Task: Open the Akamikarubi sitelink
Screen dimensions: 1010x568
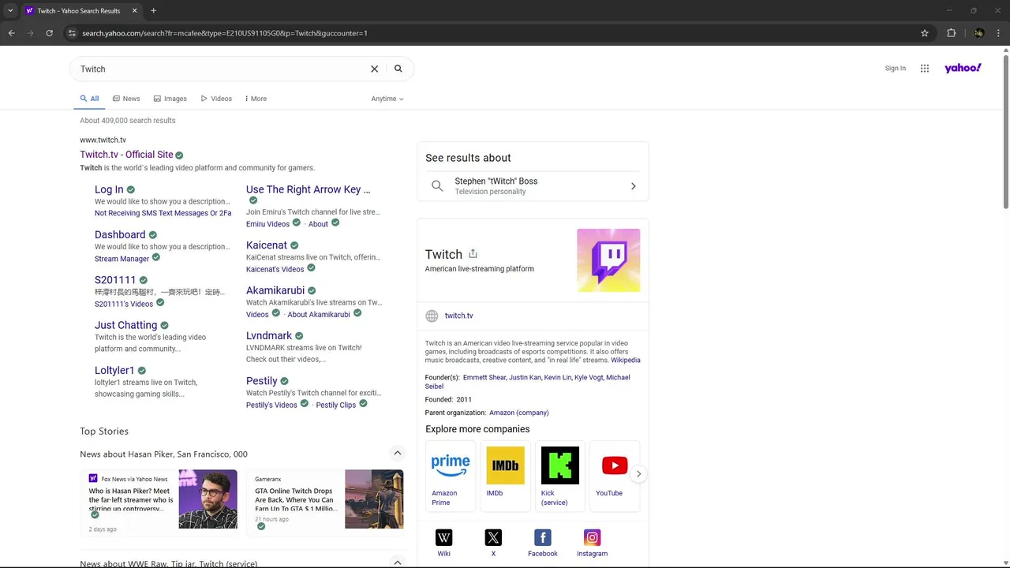Action: [275, 290]
